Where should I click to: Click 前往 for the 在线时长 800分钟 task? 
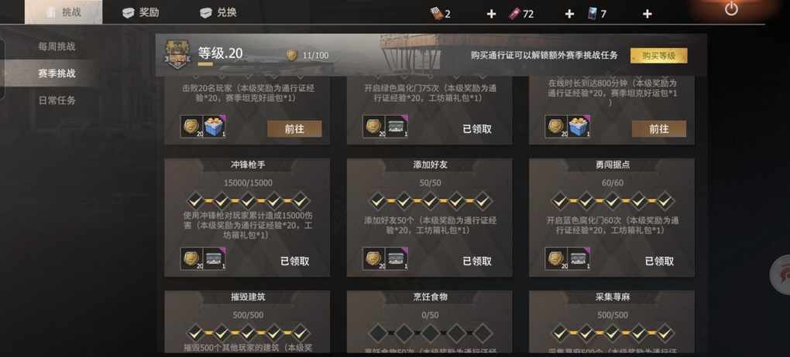659,129
